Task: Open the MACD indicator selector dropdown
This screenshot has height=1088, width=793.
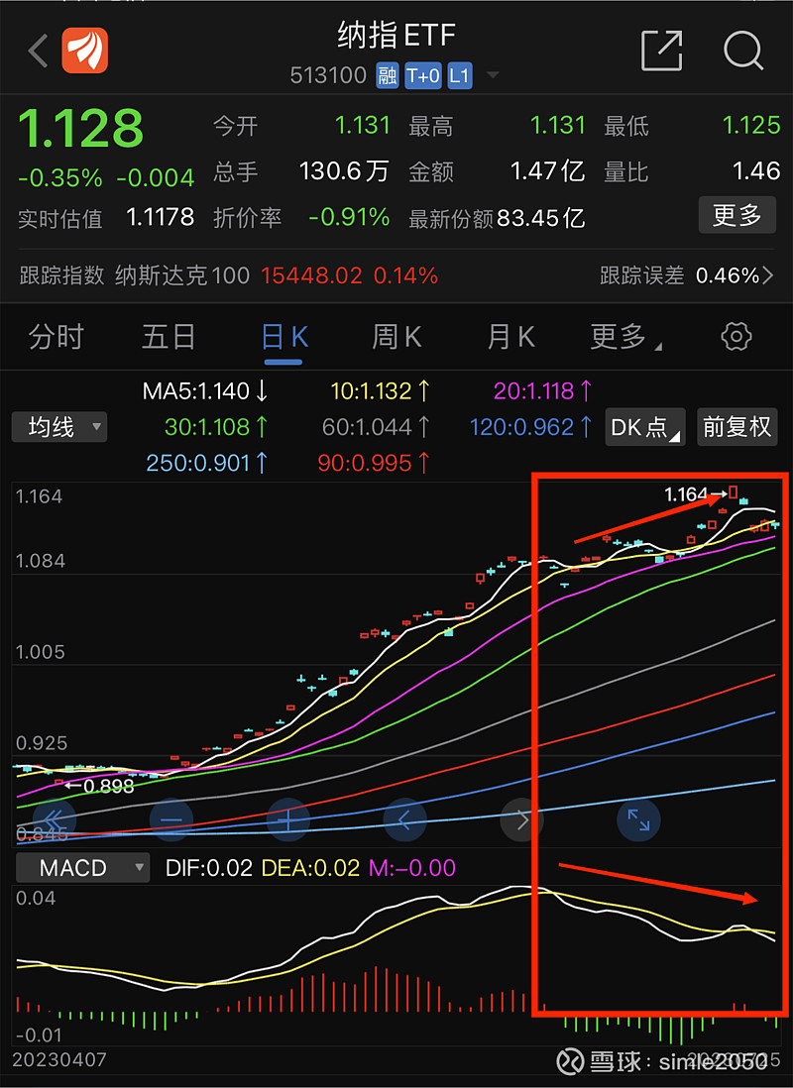Action: pyautogui.click(x=82, y=867)
